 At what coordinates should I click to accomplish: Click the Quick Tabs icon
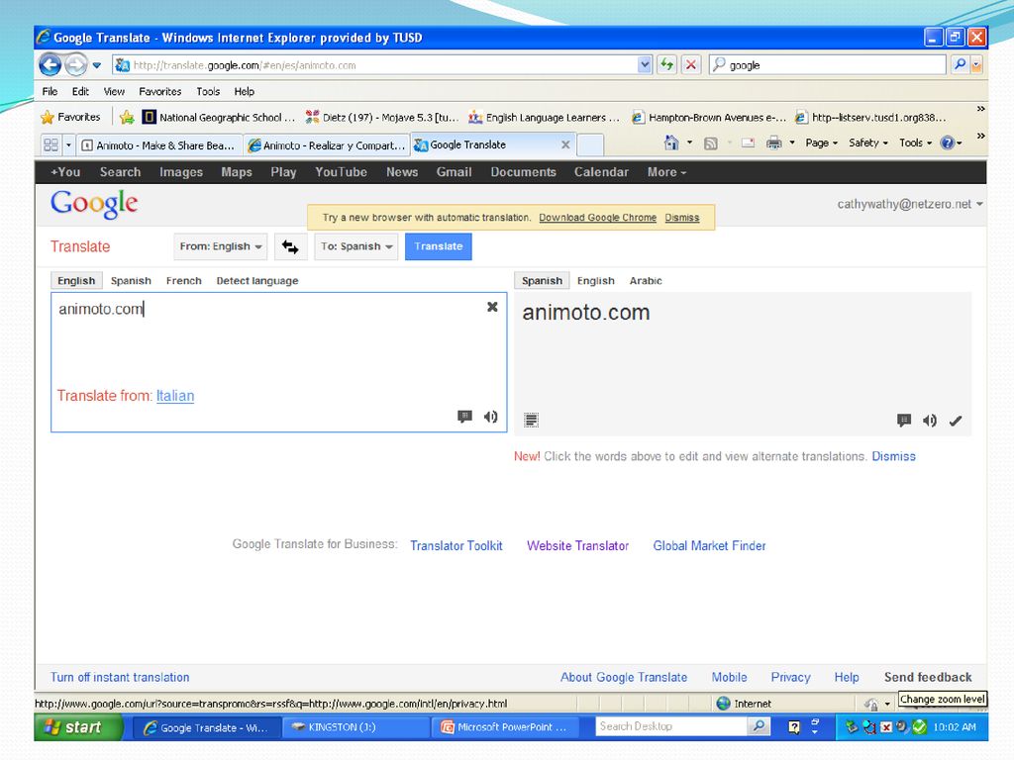pyautogui.click(x=51, y=144)
